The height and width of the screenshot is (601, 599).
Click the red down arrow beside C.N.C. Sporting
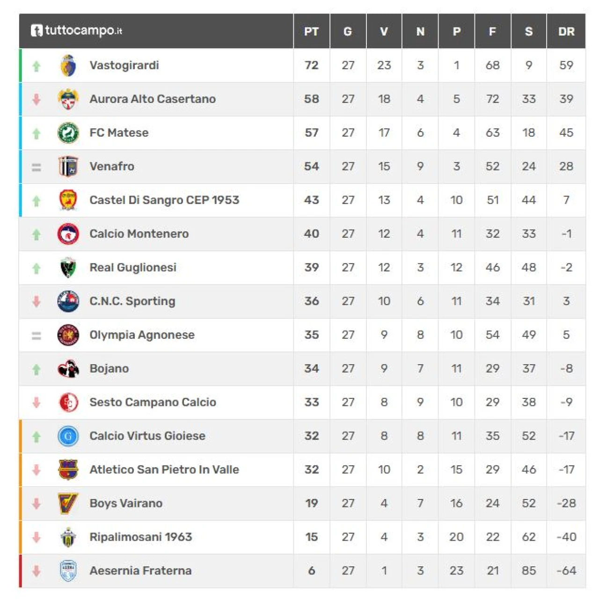(37, 301)
